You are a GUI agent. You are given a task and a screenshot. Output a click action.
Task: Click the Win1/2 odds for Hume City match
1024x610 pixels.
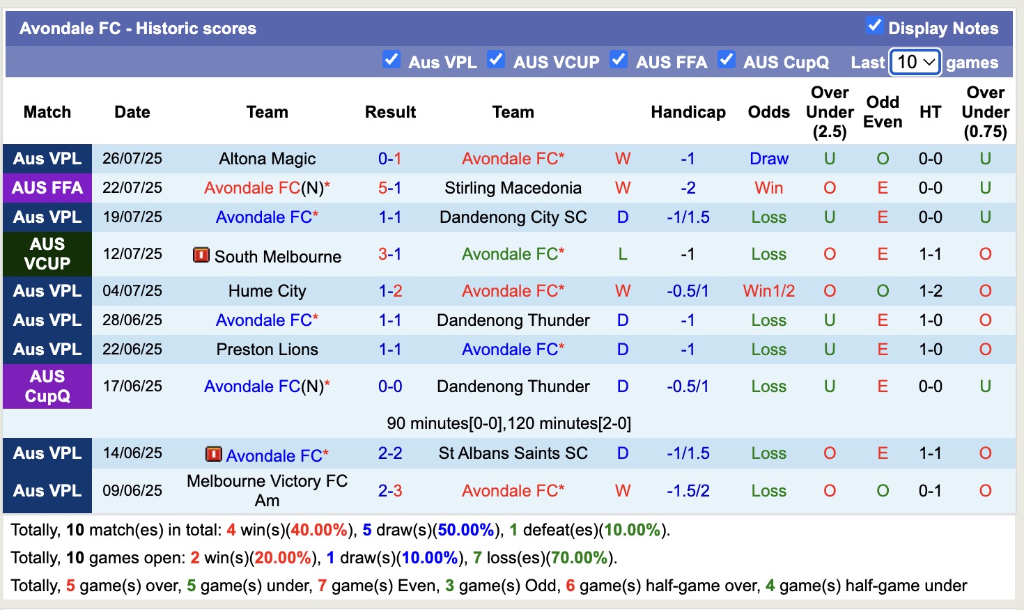768,290
